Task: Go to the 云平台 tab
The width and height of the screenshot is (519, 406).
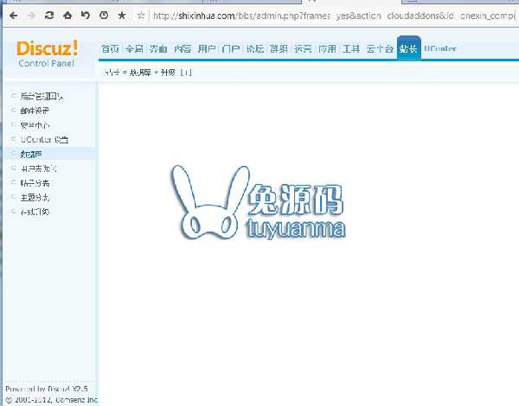Action: [x=380, y=49]
